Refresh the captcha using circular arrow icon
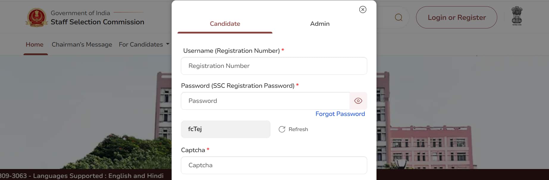Image resolution: width=549 pixels, height=180 pixels. (282, 129)
